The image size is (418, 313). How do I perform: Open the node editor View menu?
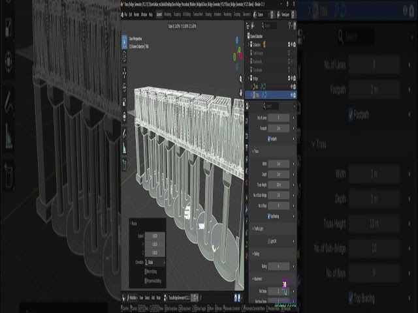tap(141, 298)
